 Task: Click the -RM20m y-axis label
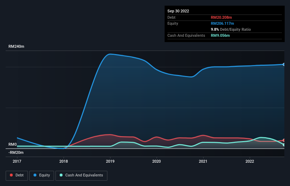[16, 152]
